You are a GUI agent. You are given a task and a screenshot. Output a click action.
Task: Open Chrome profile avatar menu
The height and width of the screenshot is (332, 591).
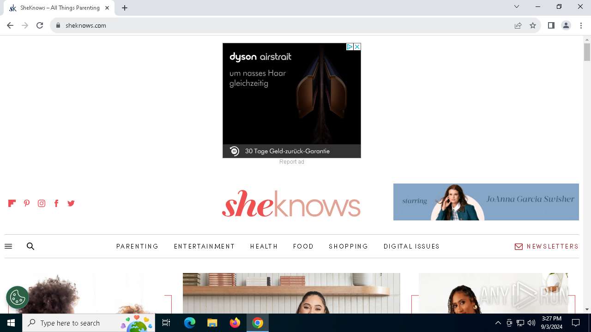pyautogui.click(x=566, y=25)
